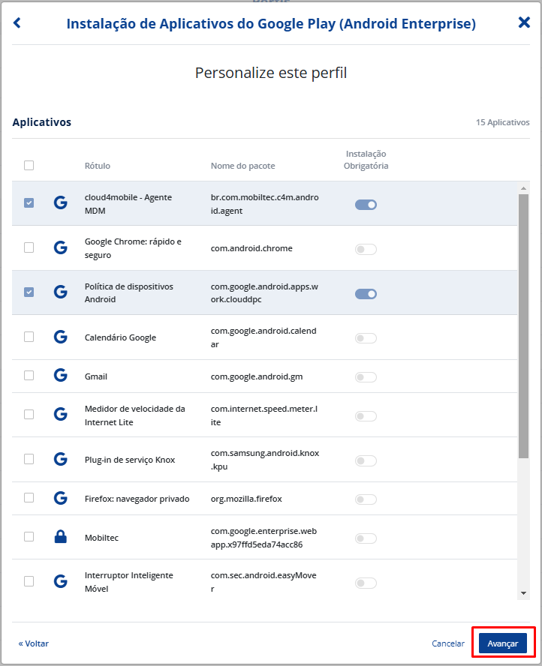Click the Mobiltec app label

[101, 538]
